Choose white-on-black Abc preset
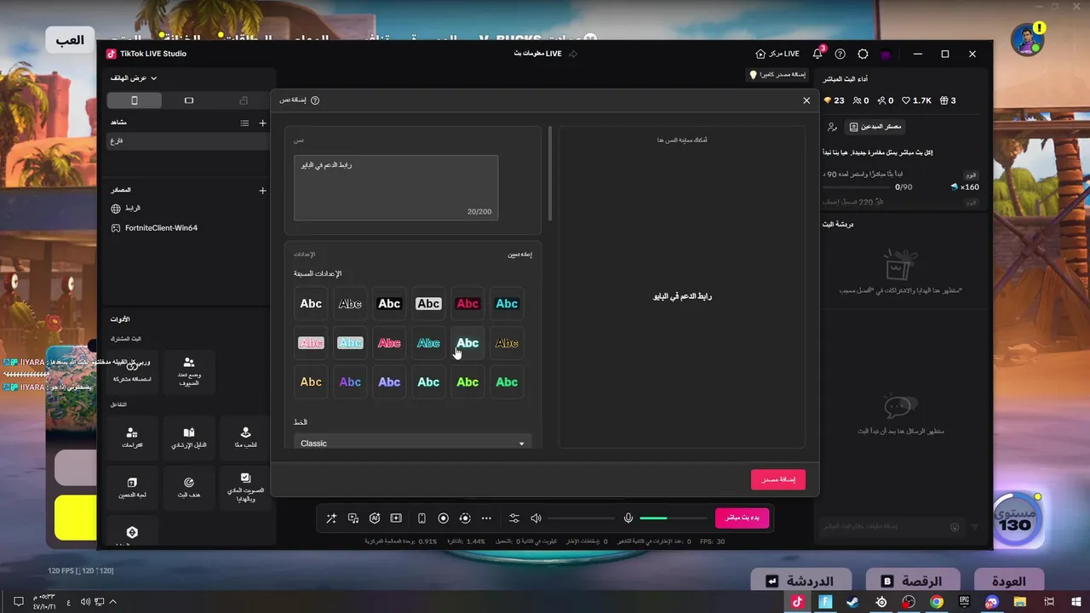The width and height of the screenshot is (1090, 613). tap(389, 304)
